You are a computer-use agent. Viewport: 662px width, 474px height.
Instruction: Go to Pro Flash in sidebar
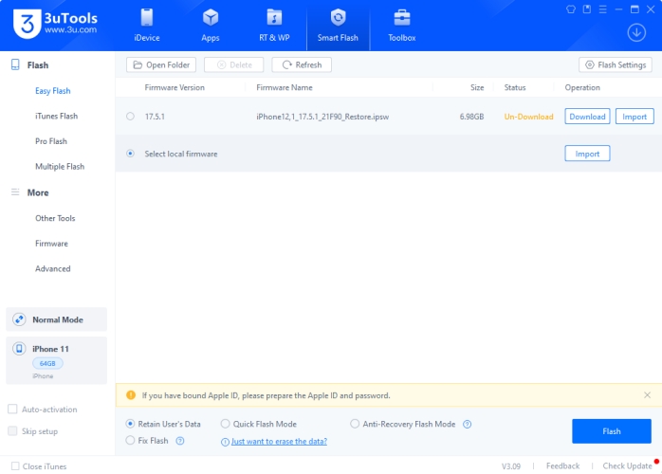(52, 141)
